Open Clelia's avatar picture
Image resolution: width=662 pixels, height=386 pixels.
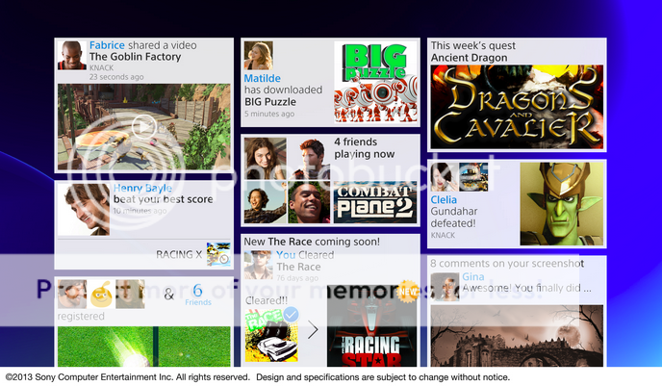pos(445,177)
